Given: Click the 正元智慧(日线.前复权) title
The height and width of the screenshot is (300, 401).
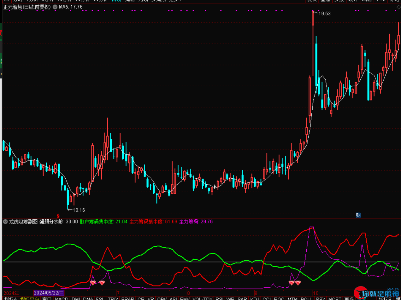Looking at the screenshot, I should pyautogui.click(x=27, y=7).
